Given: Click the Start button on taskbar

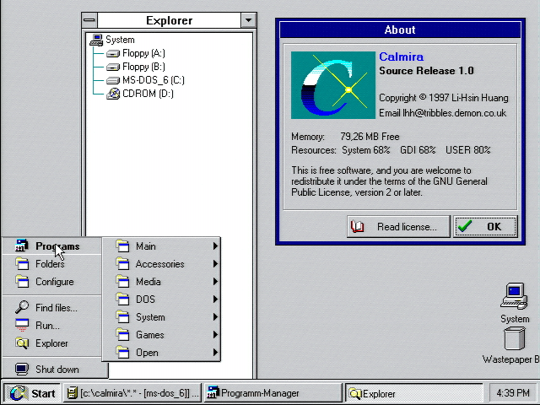Looking at the screenshot, I should (x=32, y=393).
